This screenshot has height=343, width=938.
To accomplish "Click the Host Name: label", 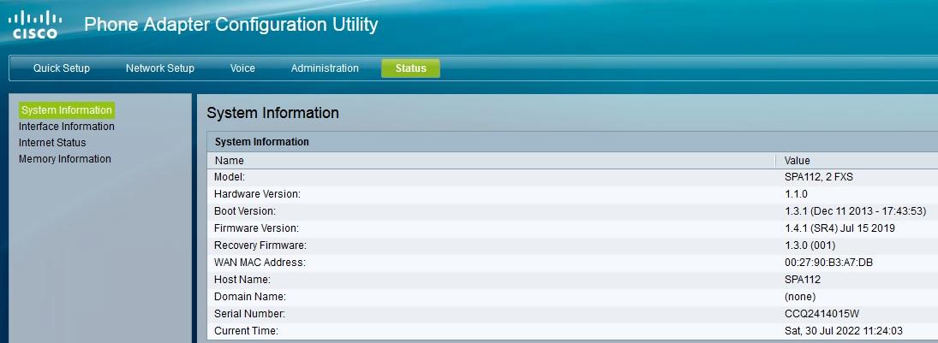I will [x=242, y=279].
